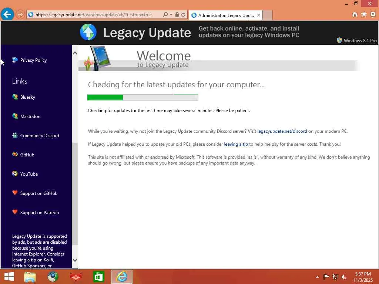Open the Privacy Policy link
Viewport: 379px width, 284px height.
(x=33, y=60)
